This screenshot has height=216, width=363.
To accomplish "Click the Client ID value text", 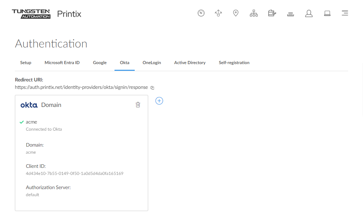I will click(74, 174).
